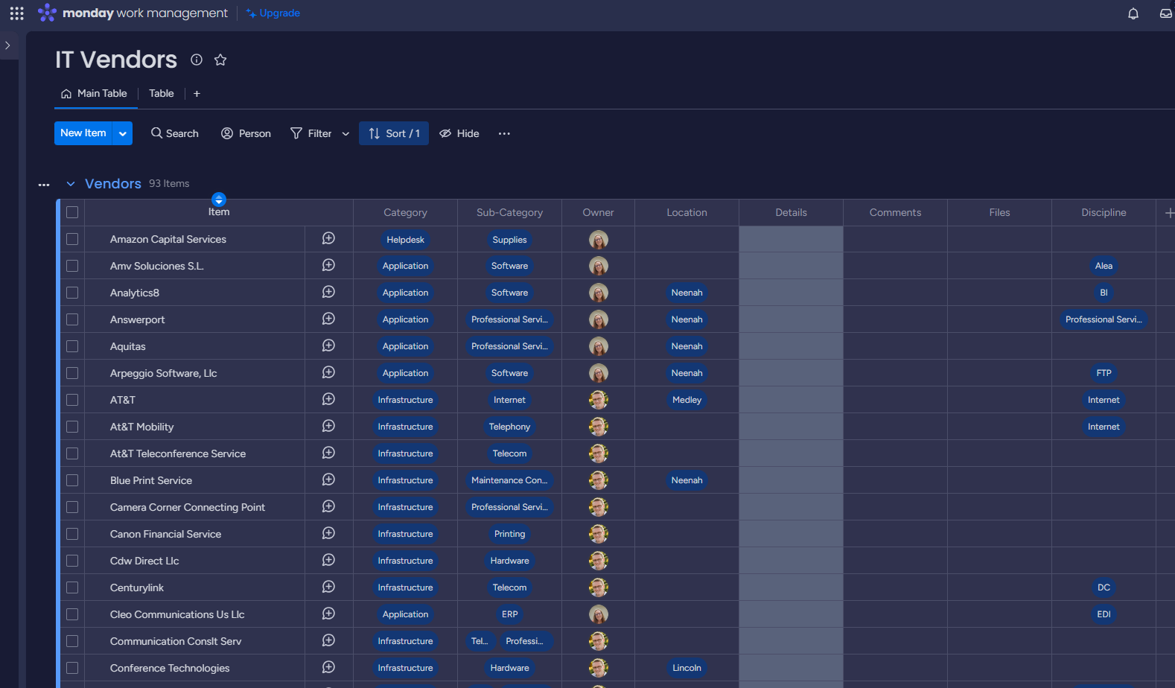The height and width of the screenshot is (688, 1175).
Task: Open Sub-Category dropdown for AT&T Mobility
Action: pyautogui.click(x=509, y=427)
